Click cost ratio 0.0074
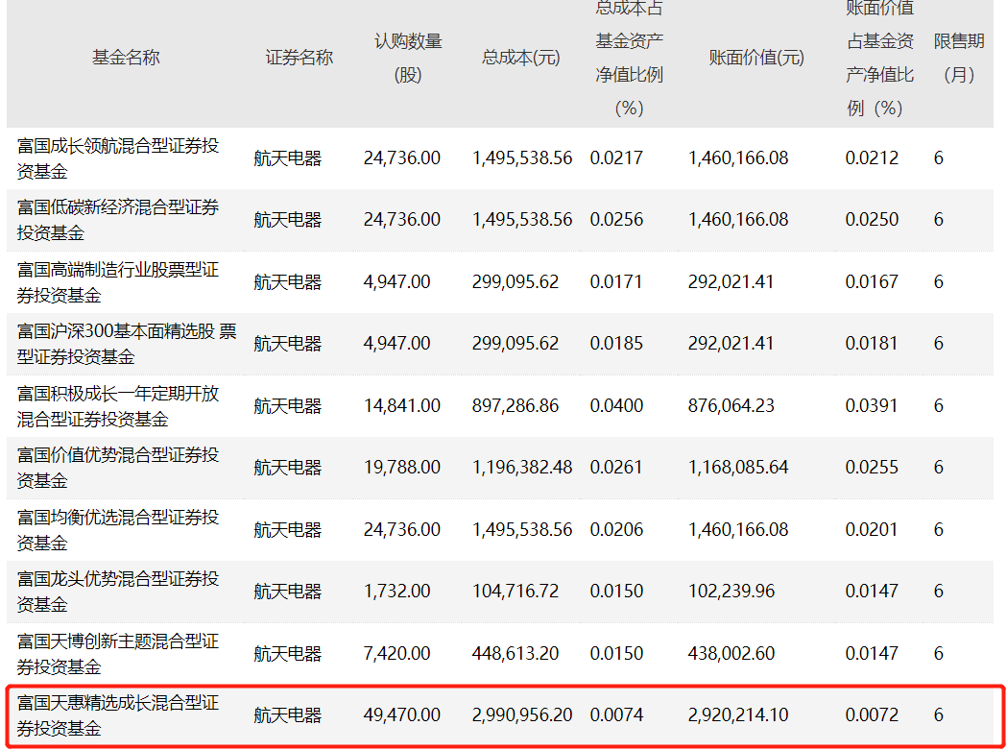 coord(616,714)
